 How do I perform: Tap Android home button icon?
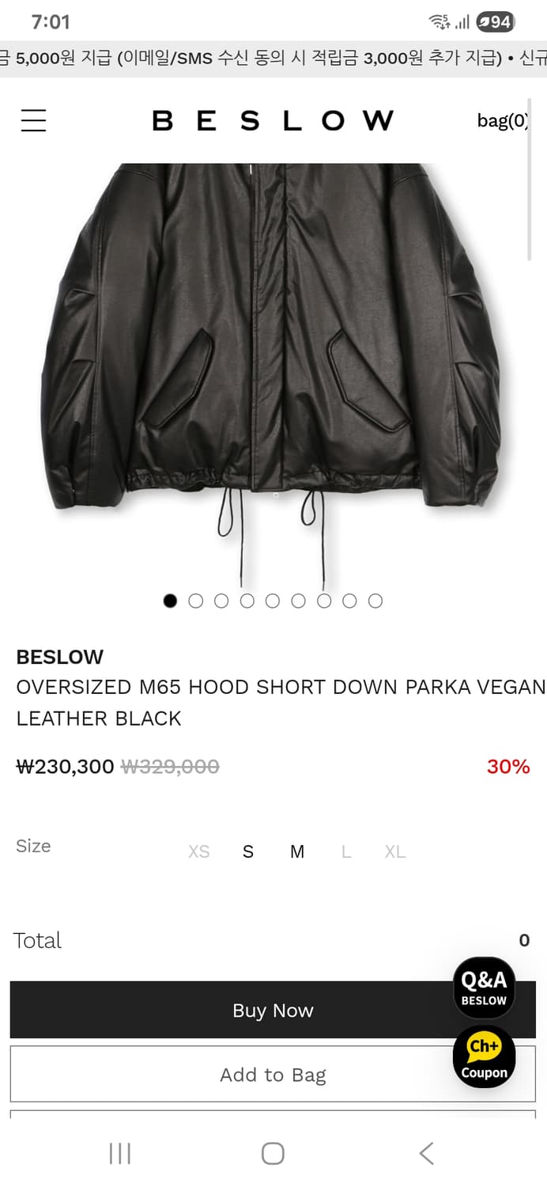coord(273,1153)
